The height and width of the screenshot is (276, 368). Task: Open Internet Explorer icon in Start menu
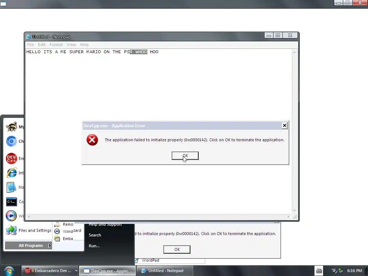[11, 173]
